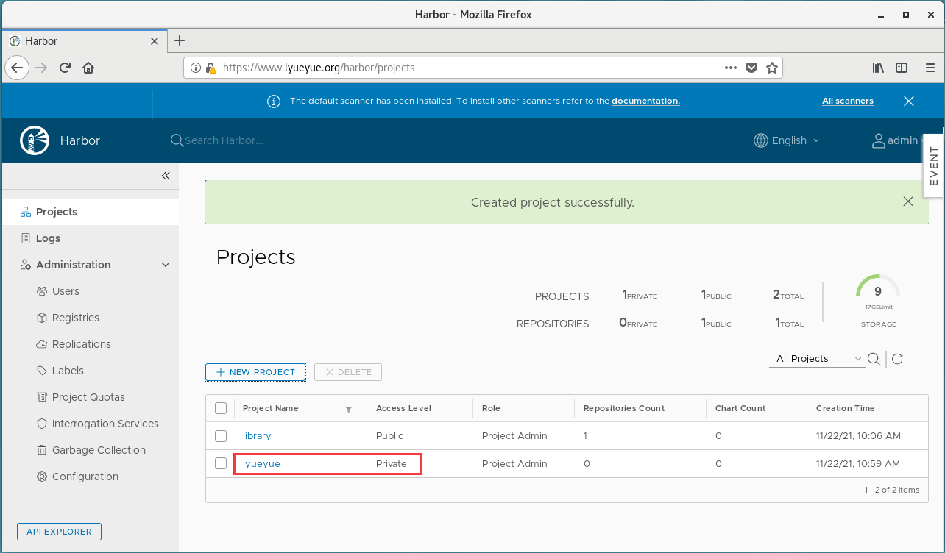Viewport: 945px width, 553px height.
Task: Sort by the Access Level column header
Action: click(403, 408)
